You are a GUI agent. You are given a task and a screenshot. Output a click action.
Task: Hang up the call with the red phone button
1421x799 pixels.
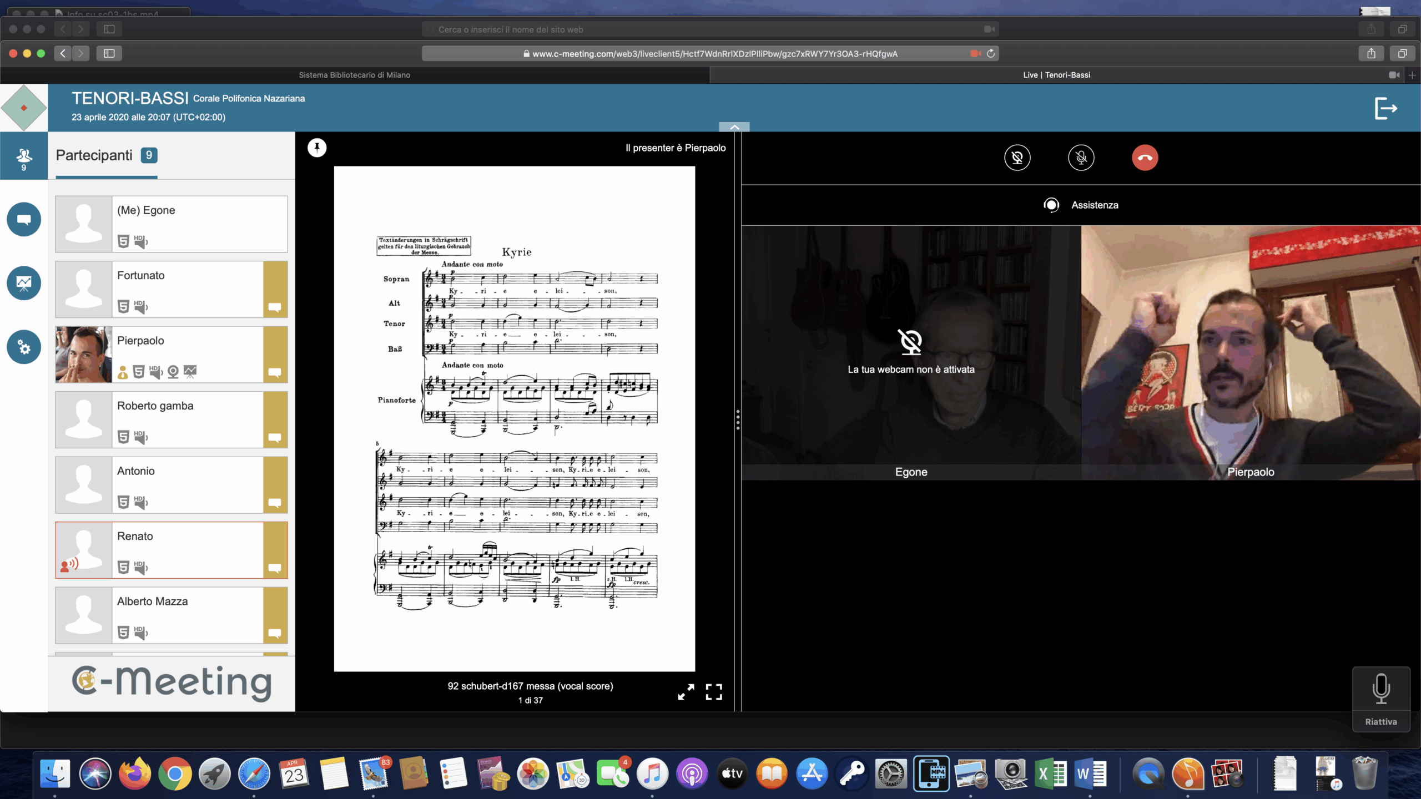[x=1145, y=158]
